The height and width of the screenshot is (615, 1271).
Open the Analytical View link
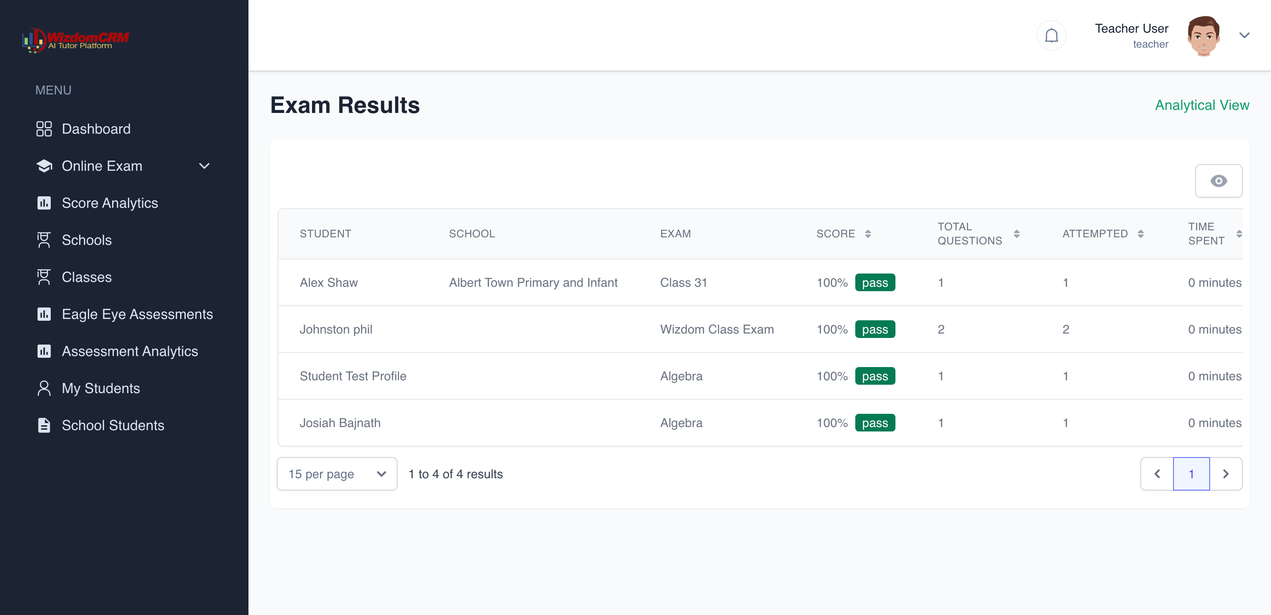1202,105
